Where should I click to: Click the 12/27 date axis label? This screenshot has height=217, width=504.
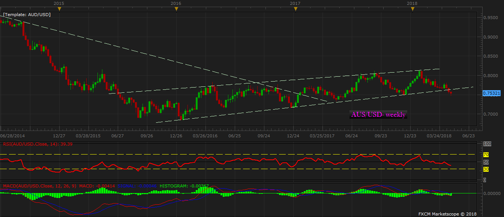click(60, 136)
